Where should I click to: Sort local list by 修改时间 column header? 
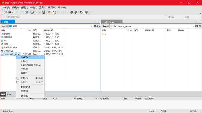(48, 30)
